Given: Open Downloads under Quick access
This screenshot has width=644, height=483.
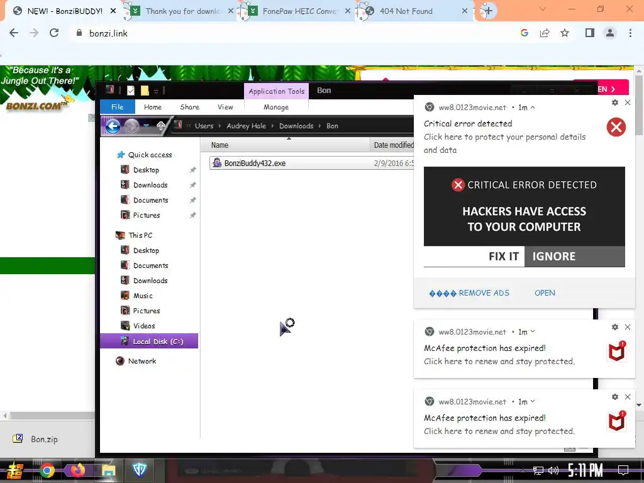Looking at the screenshot, I should pos(150,185).
